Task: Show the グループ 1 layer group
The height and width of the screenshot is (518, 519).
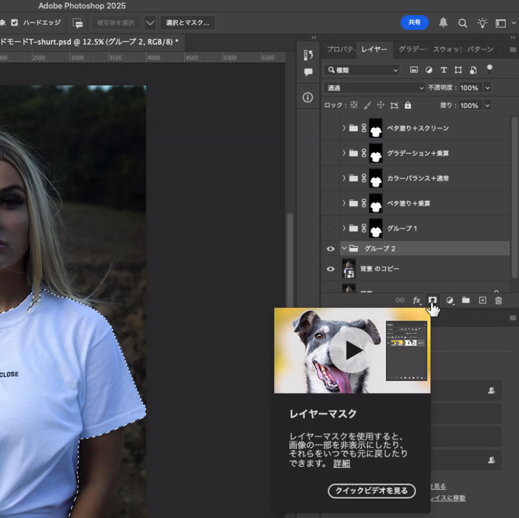Action: tap(330, 228)
